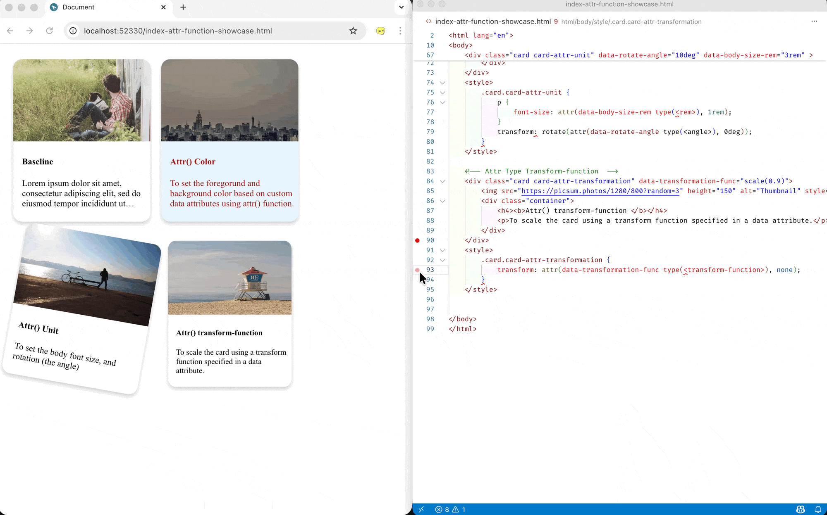Open Chrome three-dot menu

400,31
